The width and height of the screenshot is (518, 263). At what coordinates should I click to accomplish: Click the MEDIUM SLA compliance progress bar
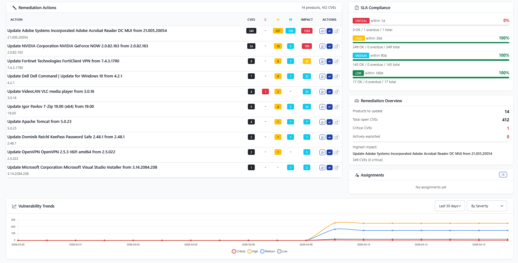point(431,60)
